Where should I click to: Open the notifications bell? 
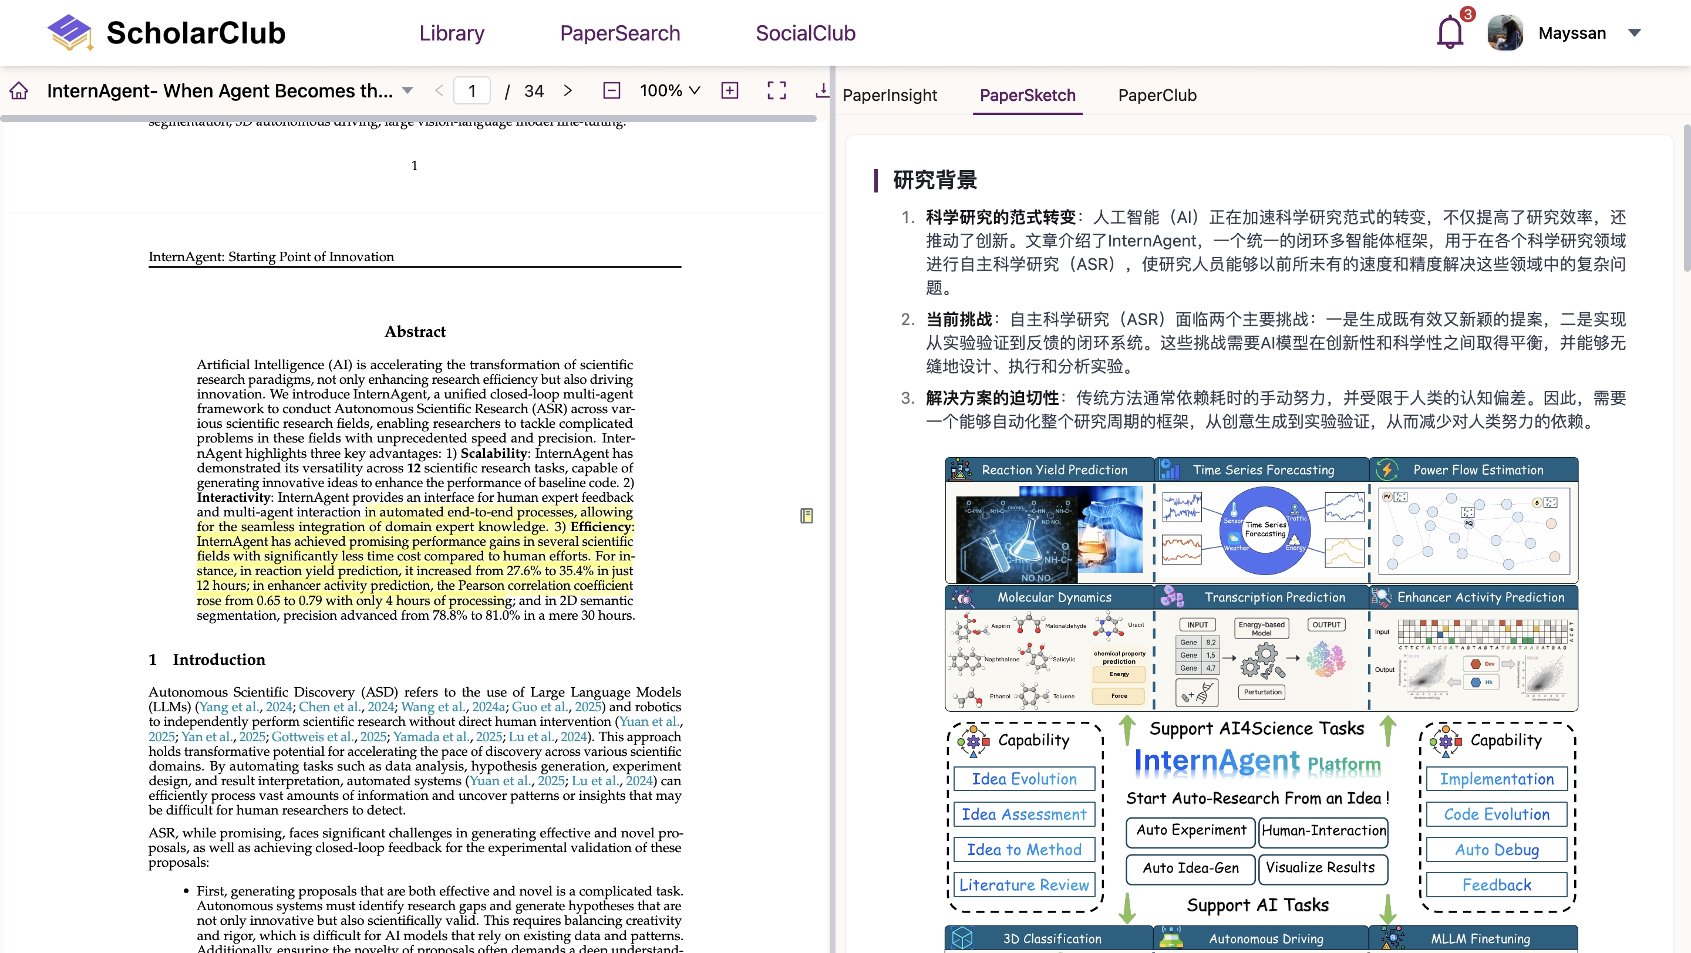coord(1450,33)
